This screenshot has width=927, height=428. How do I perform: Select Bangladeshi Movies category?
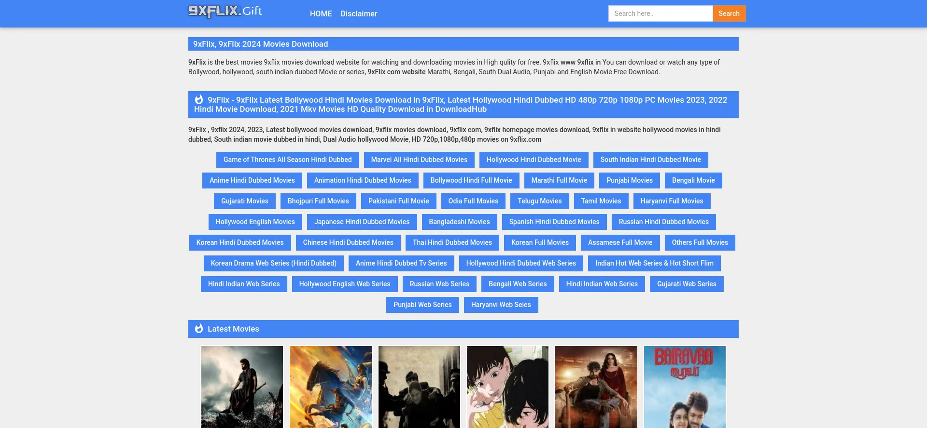click(460, 222)
